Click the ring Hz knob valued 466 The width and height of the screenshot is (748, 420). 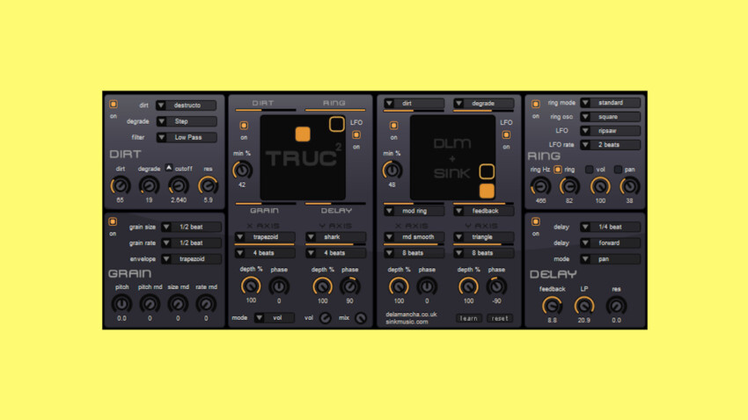(540, 185)
